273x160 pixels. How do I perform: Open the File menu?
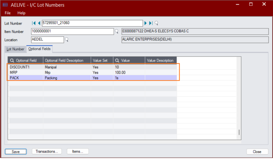tap(7, 13)
